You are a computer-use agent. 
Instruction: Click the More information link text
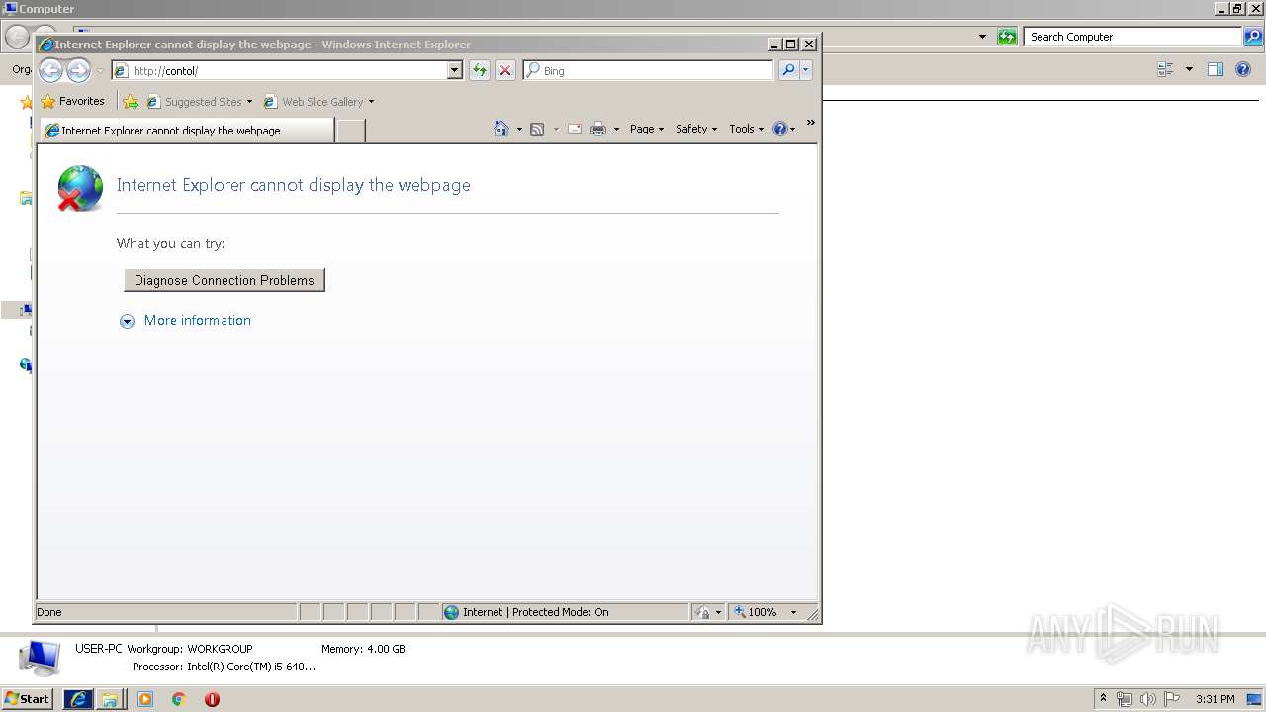tap(198, 320)
